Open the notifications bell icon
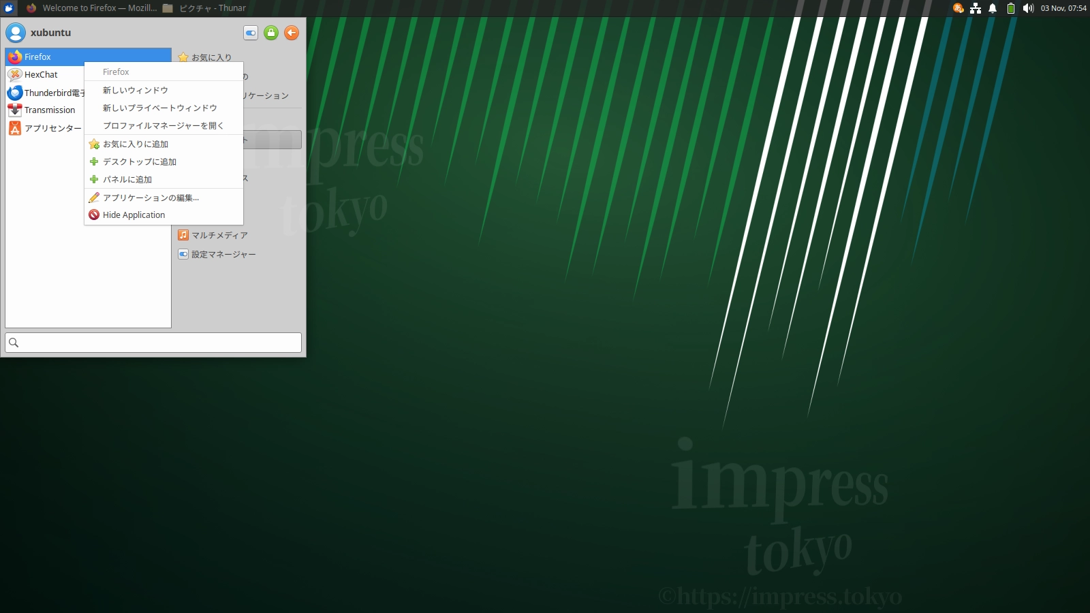This screenshot has width=1090, height=613. pos(993,8)
